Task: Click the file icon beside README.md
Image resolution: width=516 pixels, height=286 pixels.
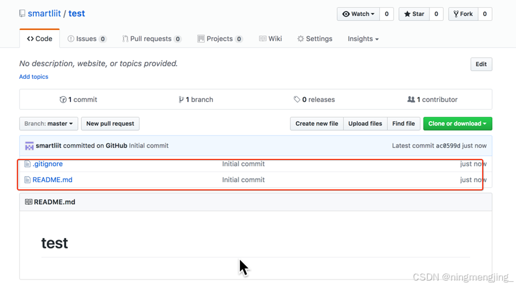Action: point(27,180)
